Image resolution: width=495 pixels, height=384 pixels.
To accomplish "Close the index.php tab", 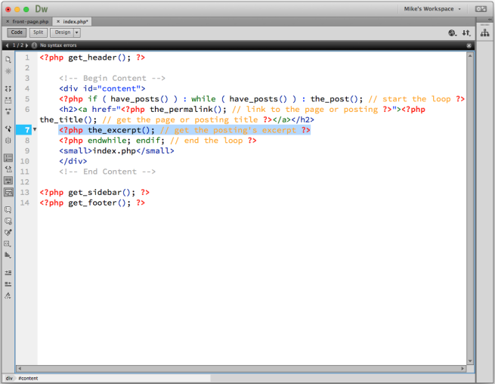I will pyautogui.click(x=58, y=21).
